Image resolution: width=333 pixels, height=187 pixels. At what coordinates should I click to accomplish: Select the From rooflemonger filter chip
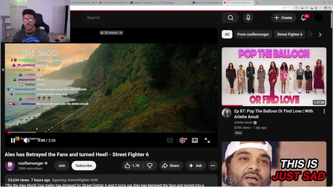click(253, 34)
